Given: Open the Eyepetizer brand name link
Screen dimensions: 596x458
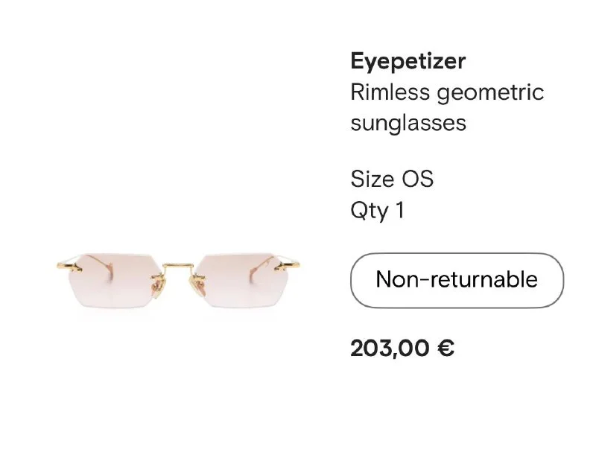Looking at the screenshot, I should [408, 60].
